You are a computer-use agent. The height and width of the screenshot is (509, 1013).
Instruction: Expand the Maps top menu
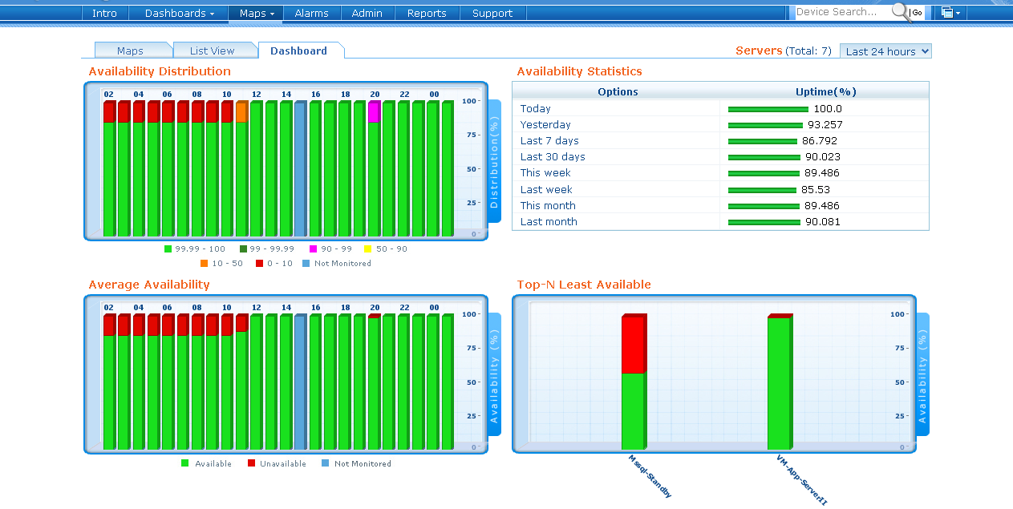[257, 13]
